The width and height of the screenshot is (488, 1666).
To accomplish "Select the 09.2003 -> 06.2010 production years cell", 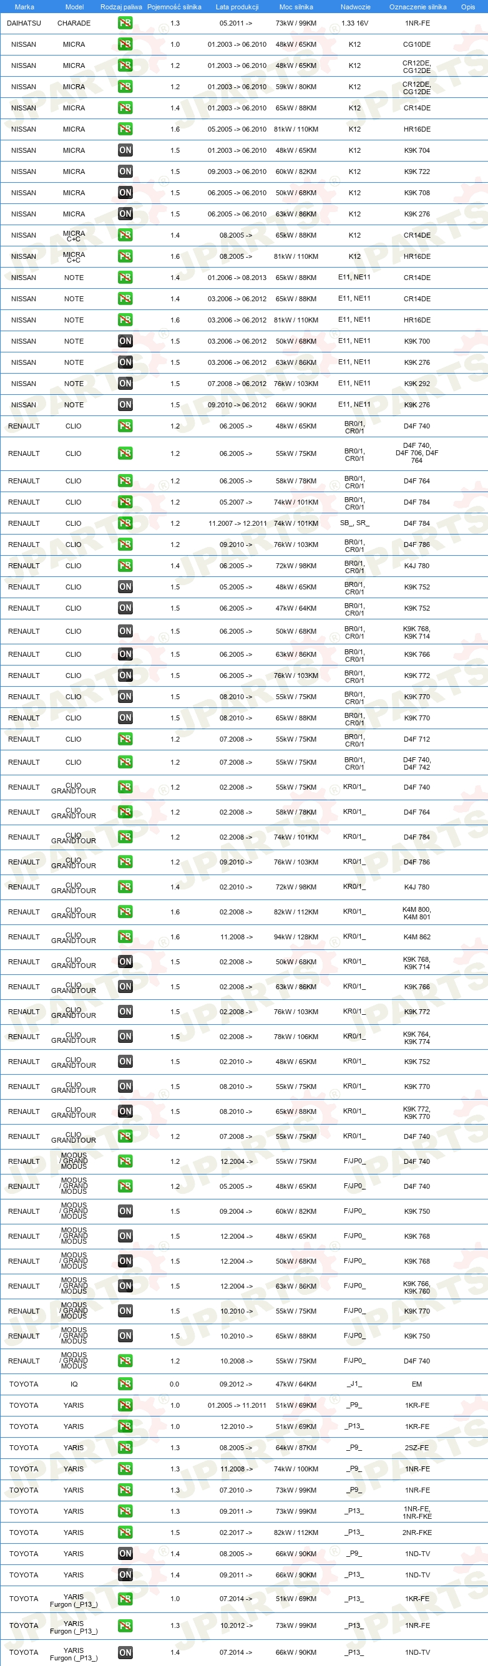I will pos(237,172).
